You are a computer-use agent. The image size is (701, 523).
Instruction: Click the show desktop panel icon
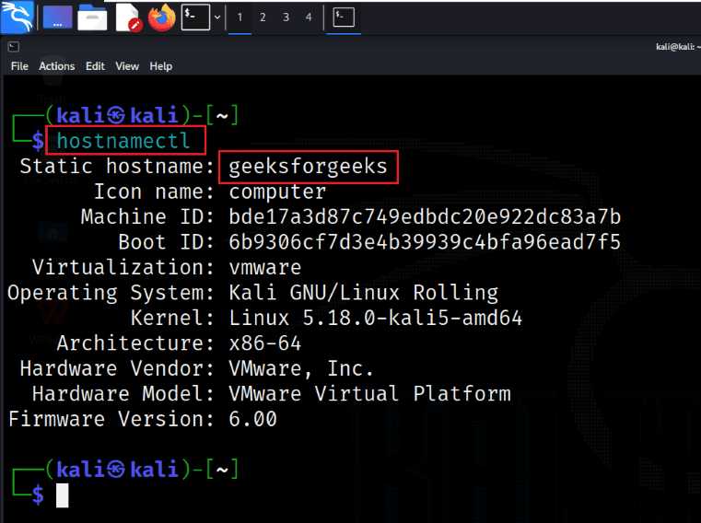56,17
